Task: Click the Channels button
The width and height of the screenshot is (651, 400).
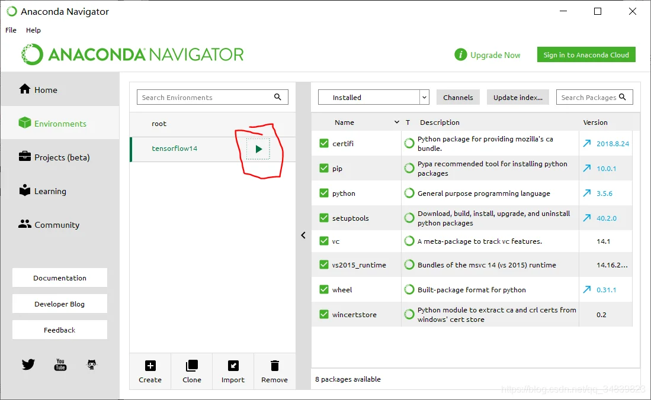Action: coord(458,97)
